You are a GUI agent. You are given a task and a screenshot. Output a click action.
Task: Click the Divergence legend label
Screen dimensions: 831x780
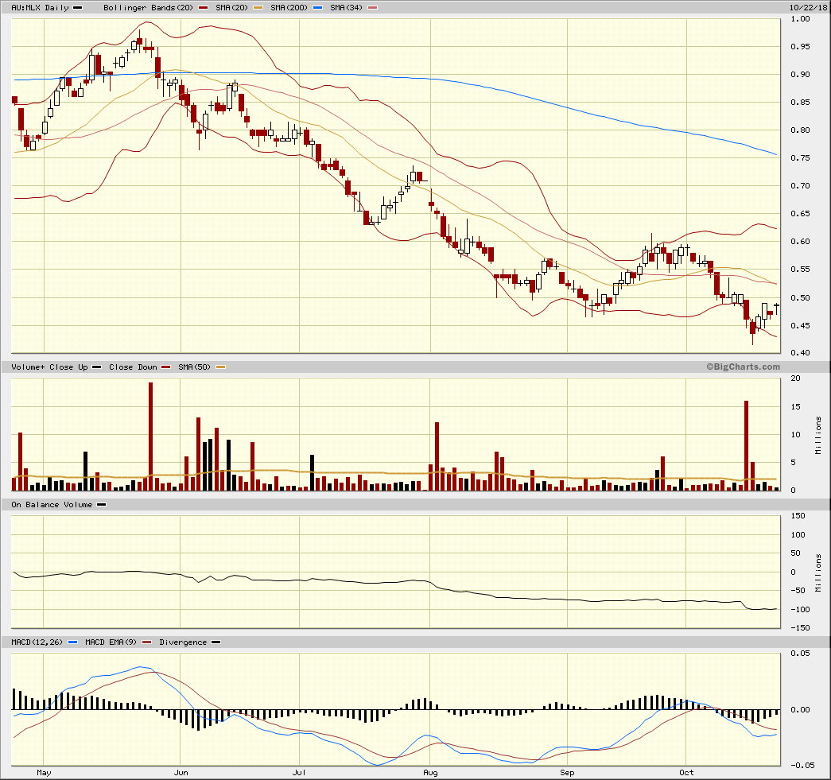pos(183,642)
